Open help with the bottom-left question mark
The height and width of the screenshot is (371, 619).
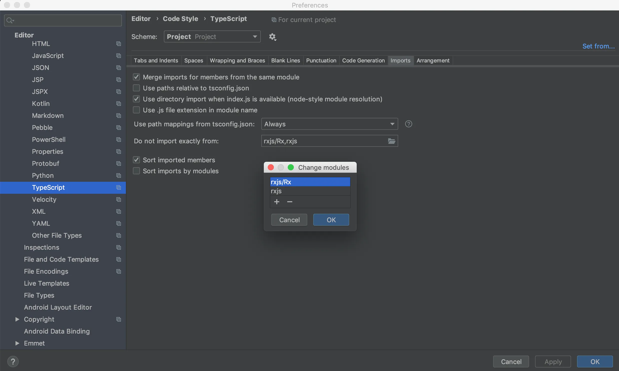click(13, 362)
